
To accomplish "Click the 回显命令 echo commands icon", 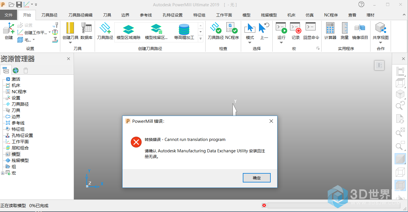I will coord(311,27).
